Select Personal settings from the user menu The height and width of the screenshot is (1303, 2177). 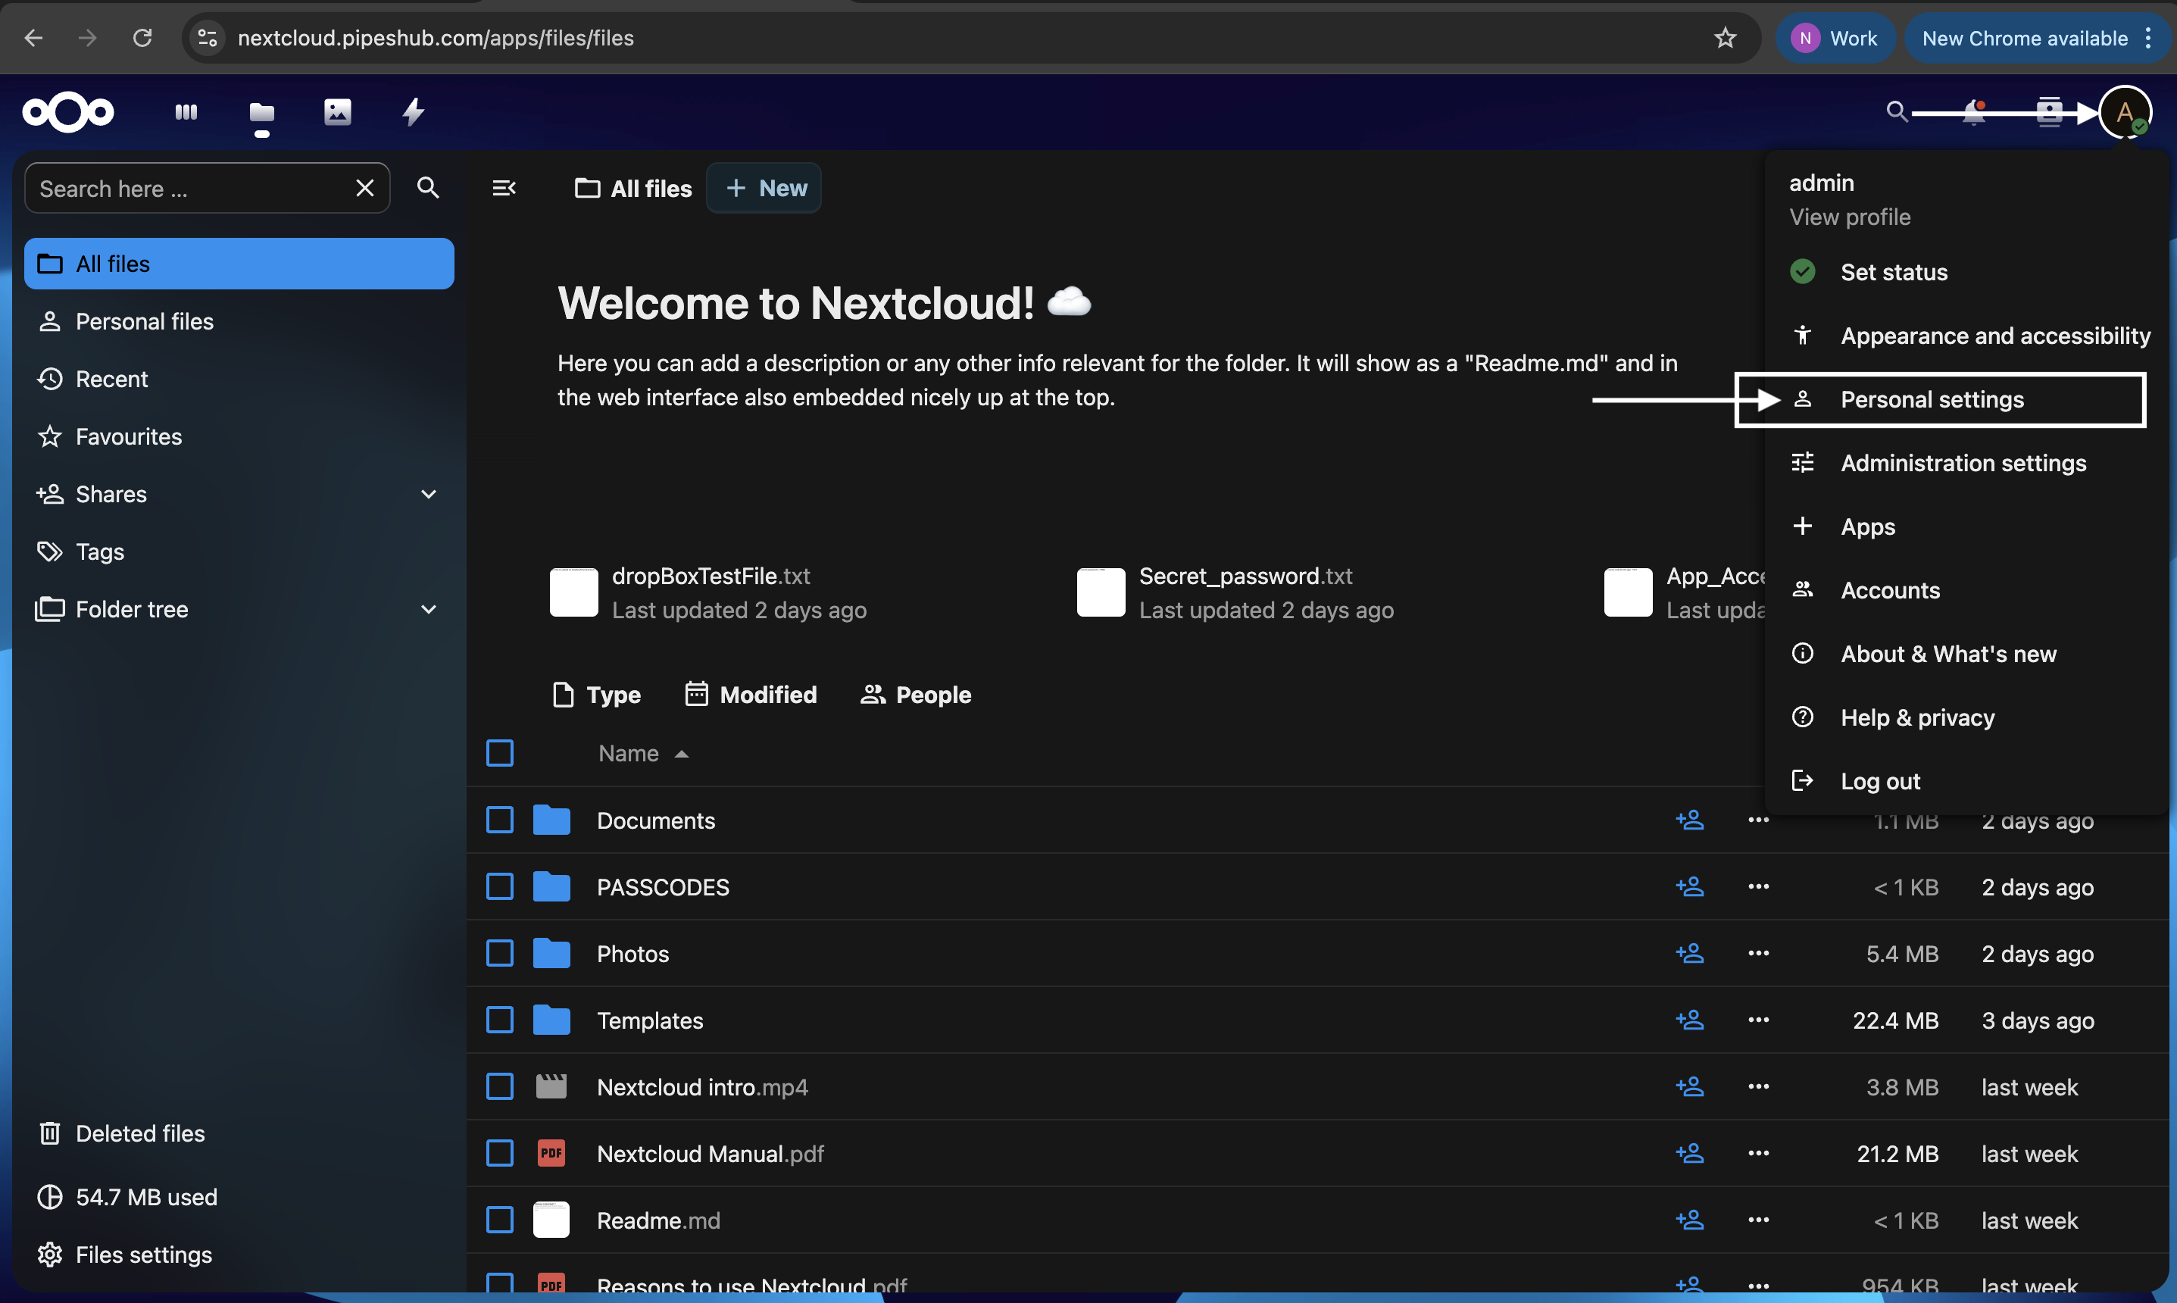(1932, 399)
